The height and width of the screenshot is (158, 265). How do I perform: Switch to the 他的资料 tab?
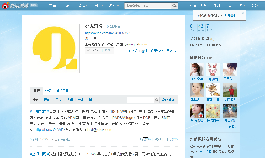click(x=62, y=91)
